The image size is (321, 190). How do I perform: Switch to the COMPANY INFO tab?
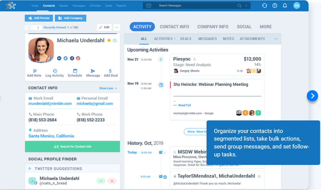pyautogui.click(x=213, y=27)
